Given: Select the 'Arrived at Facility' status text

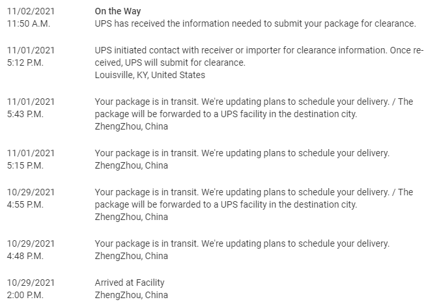Looking at the screenshot, I should [x=130, y=283].
